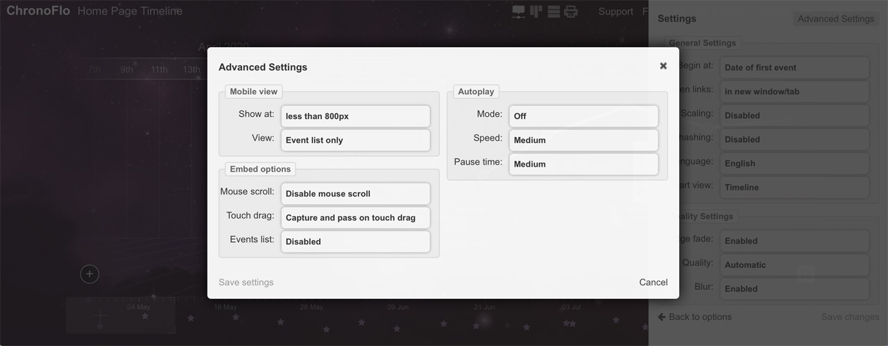
Task: Open the Show at dropdown
Action: pos(355,116)
